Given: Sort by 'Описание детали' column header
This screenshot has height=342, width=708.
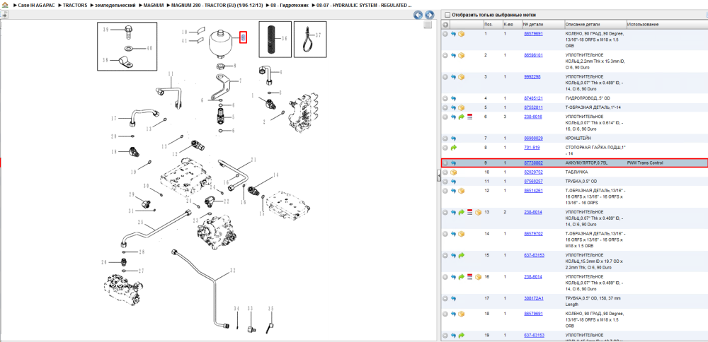Looking at the screenshot, I should pos(583,24).
